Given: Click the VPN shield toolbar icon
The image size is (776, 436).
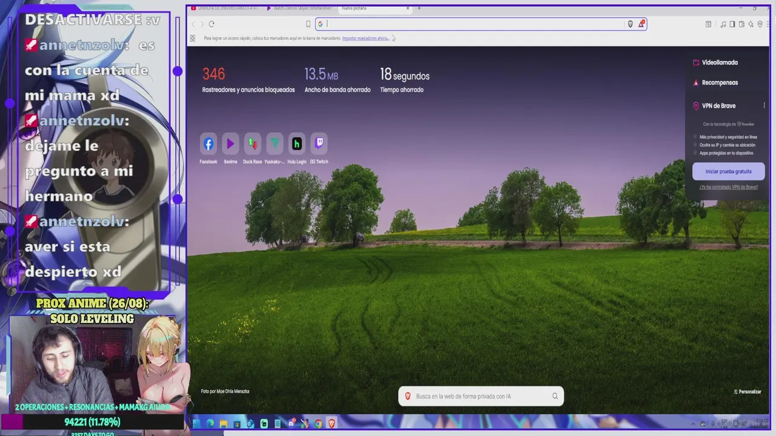Looking at the screenshot, I should coord(760,24).
